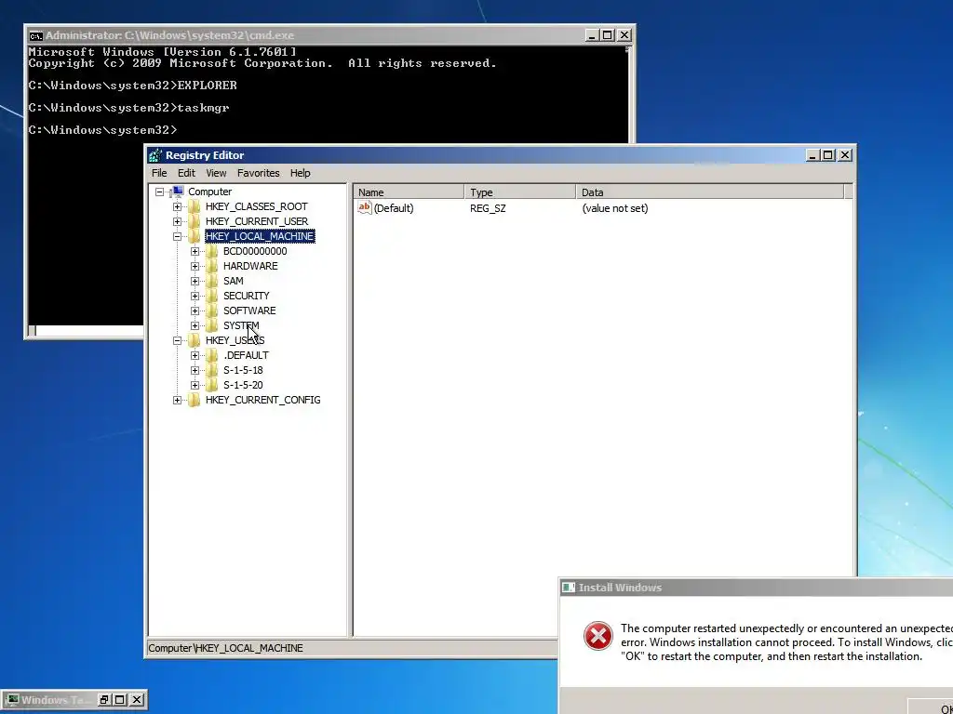Screen dimensions: 953x714
Task: Click the SECURITY folder icon
Action: tap(211, 296)
